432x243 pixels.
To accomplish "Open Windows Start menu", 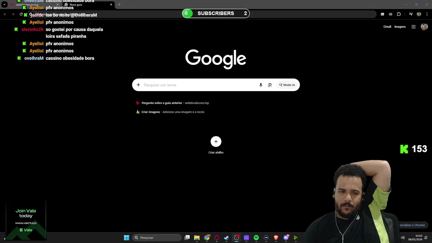I will 127,238.
